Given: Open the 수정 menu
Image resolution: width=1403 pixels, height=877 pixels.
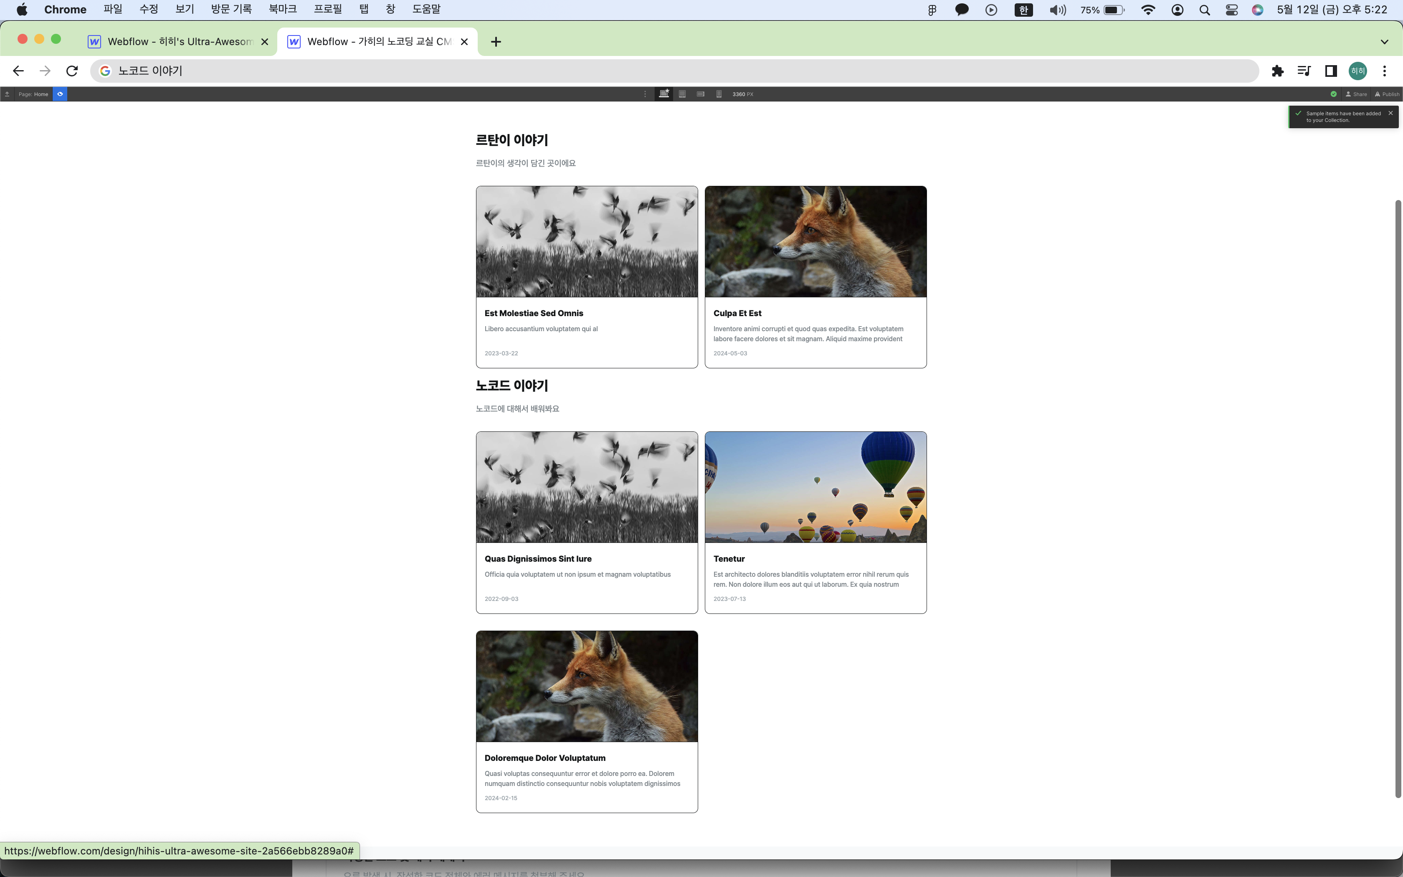Looking at the screenshot, I should coord(149,9).
